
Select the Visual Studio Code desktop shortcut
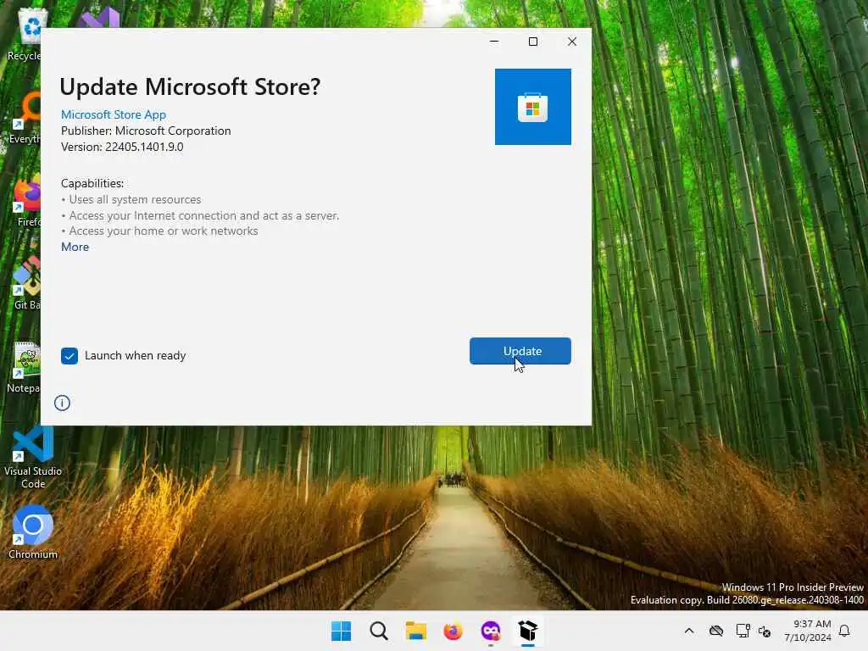click(x=33, y=457)
